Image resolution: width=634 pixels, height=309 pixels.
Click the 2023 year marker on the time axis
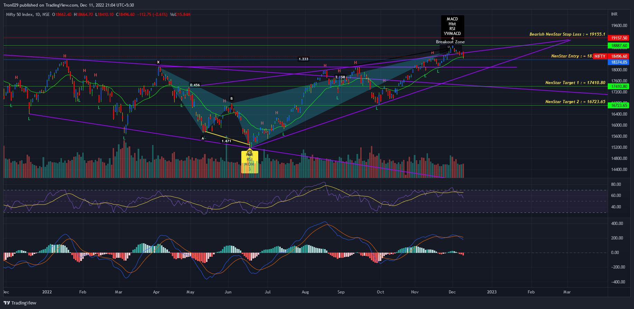coord(492,292)
